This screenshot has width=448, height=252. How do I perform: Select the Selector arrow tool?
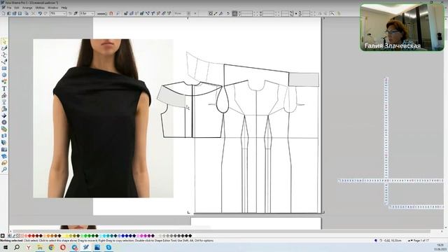click(x=4, y=42)
